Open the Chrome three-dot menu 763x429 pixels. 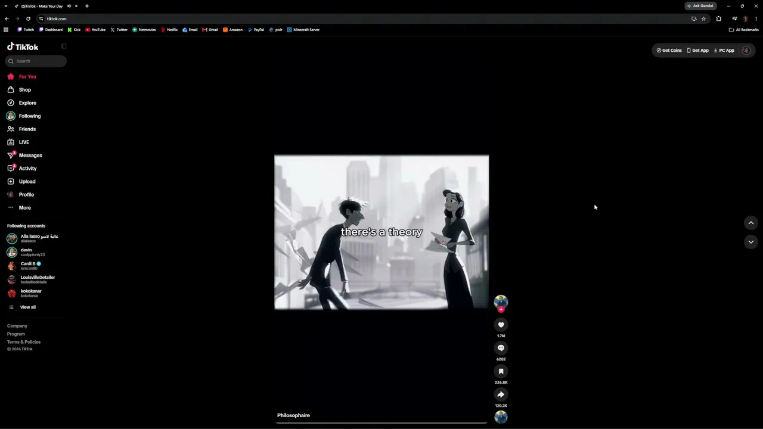pyautogui.click(x=756, y=19)
